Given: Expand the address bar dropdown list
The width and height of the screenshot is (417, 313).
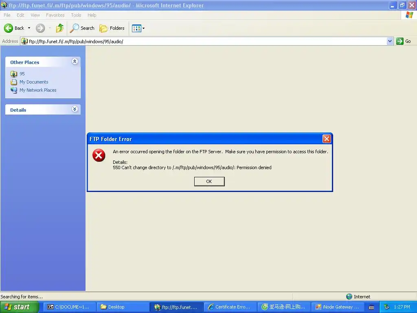Looking at the screenshot, I should coord(390,41).
